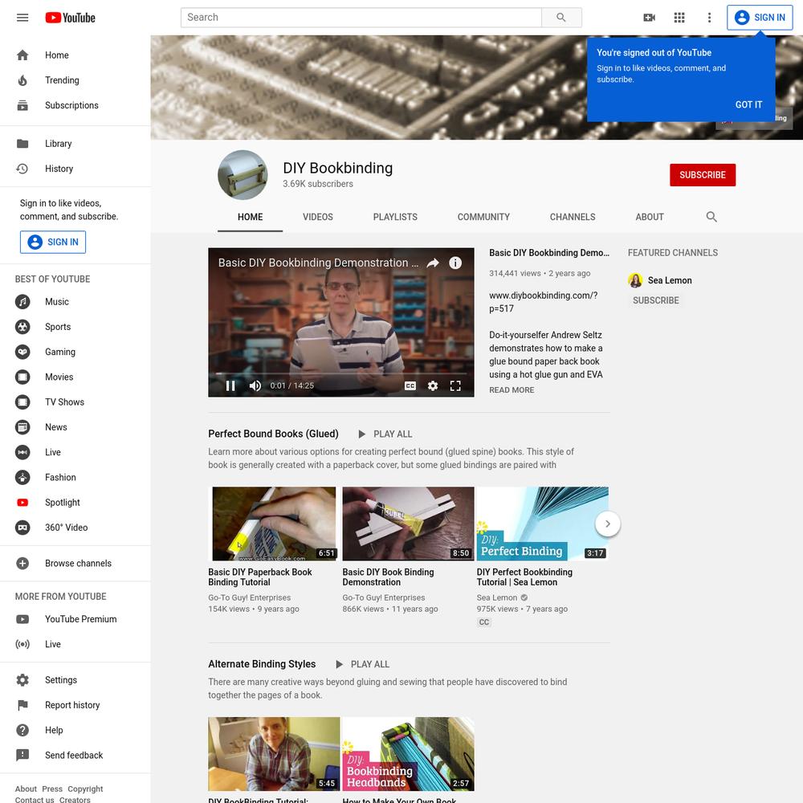The image size is (803, 803).
Task: Open Basic DIY Book Binding Demonstration thumbnail
Action: pos(408,524)
